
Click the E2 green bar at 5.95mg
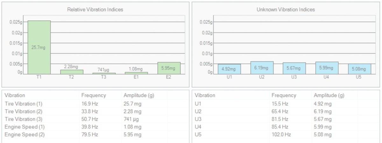click(169, 68)
